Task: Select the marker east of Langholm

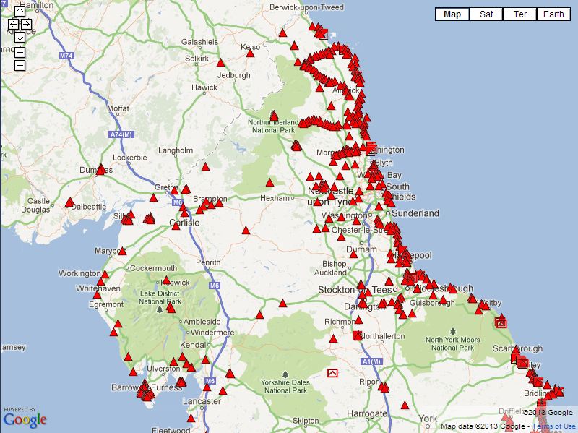Action: click(x=205, y=167)
